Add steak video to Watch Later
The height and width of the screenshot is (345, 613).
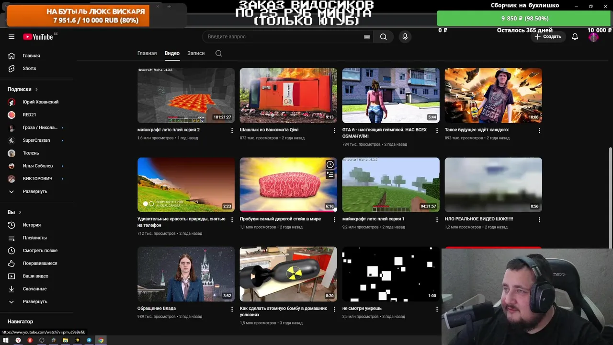point(330,165)
